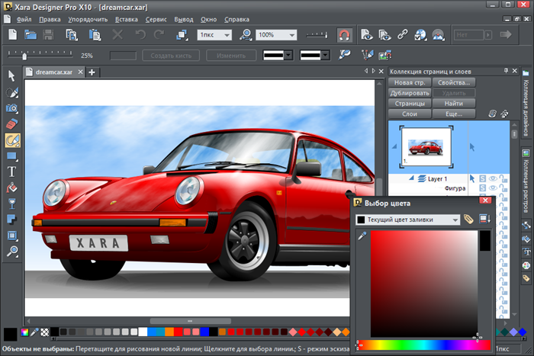
Task: Open the Окно menu
Action: coord(208,19)
